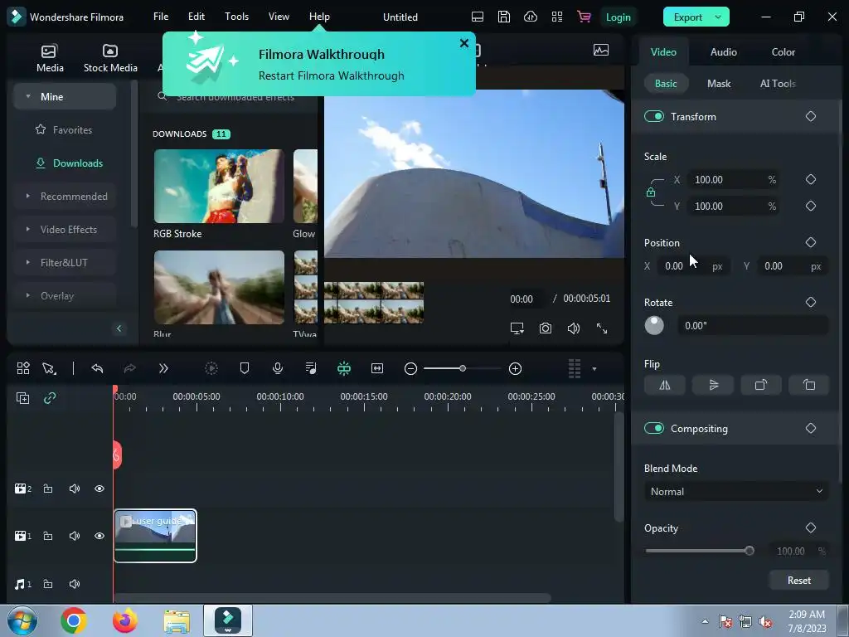
Task: Collapse the sidebar with left chevron
Action: [119, 328]
